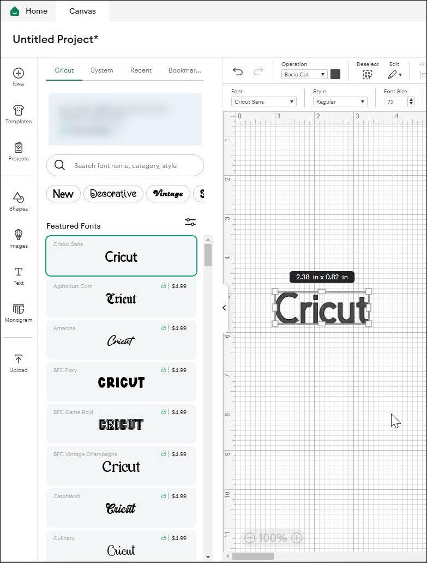
Task: Click the green Cricut home logo
Action: tap(15, 11)
